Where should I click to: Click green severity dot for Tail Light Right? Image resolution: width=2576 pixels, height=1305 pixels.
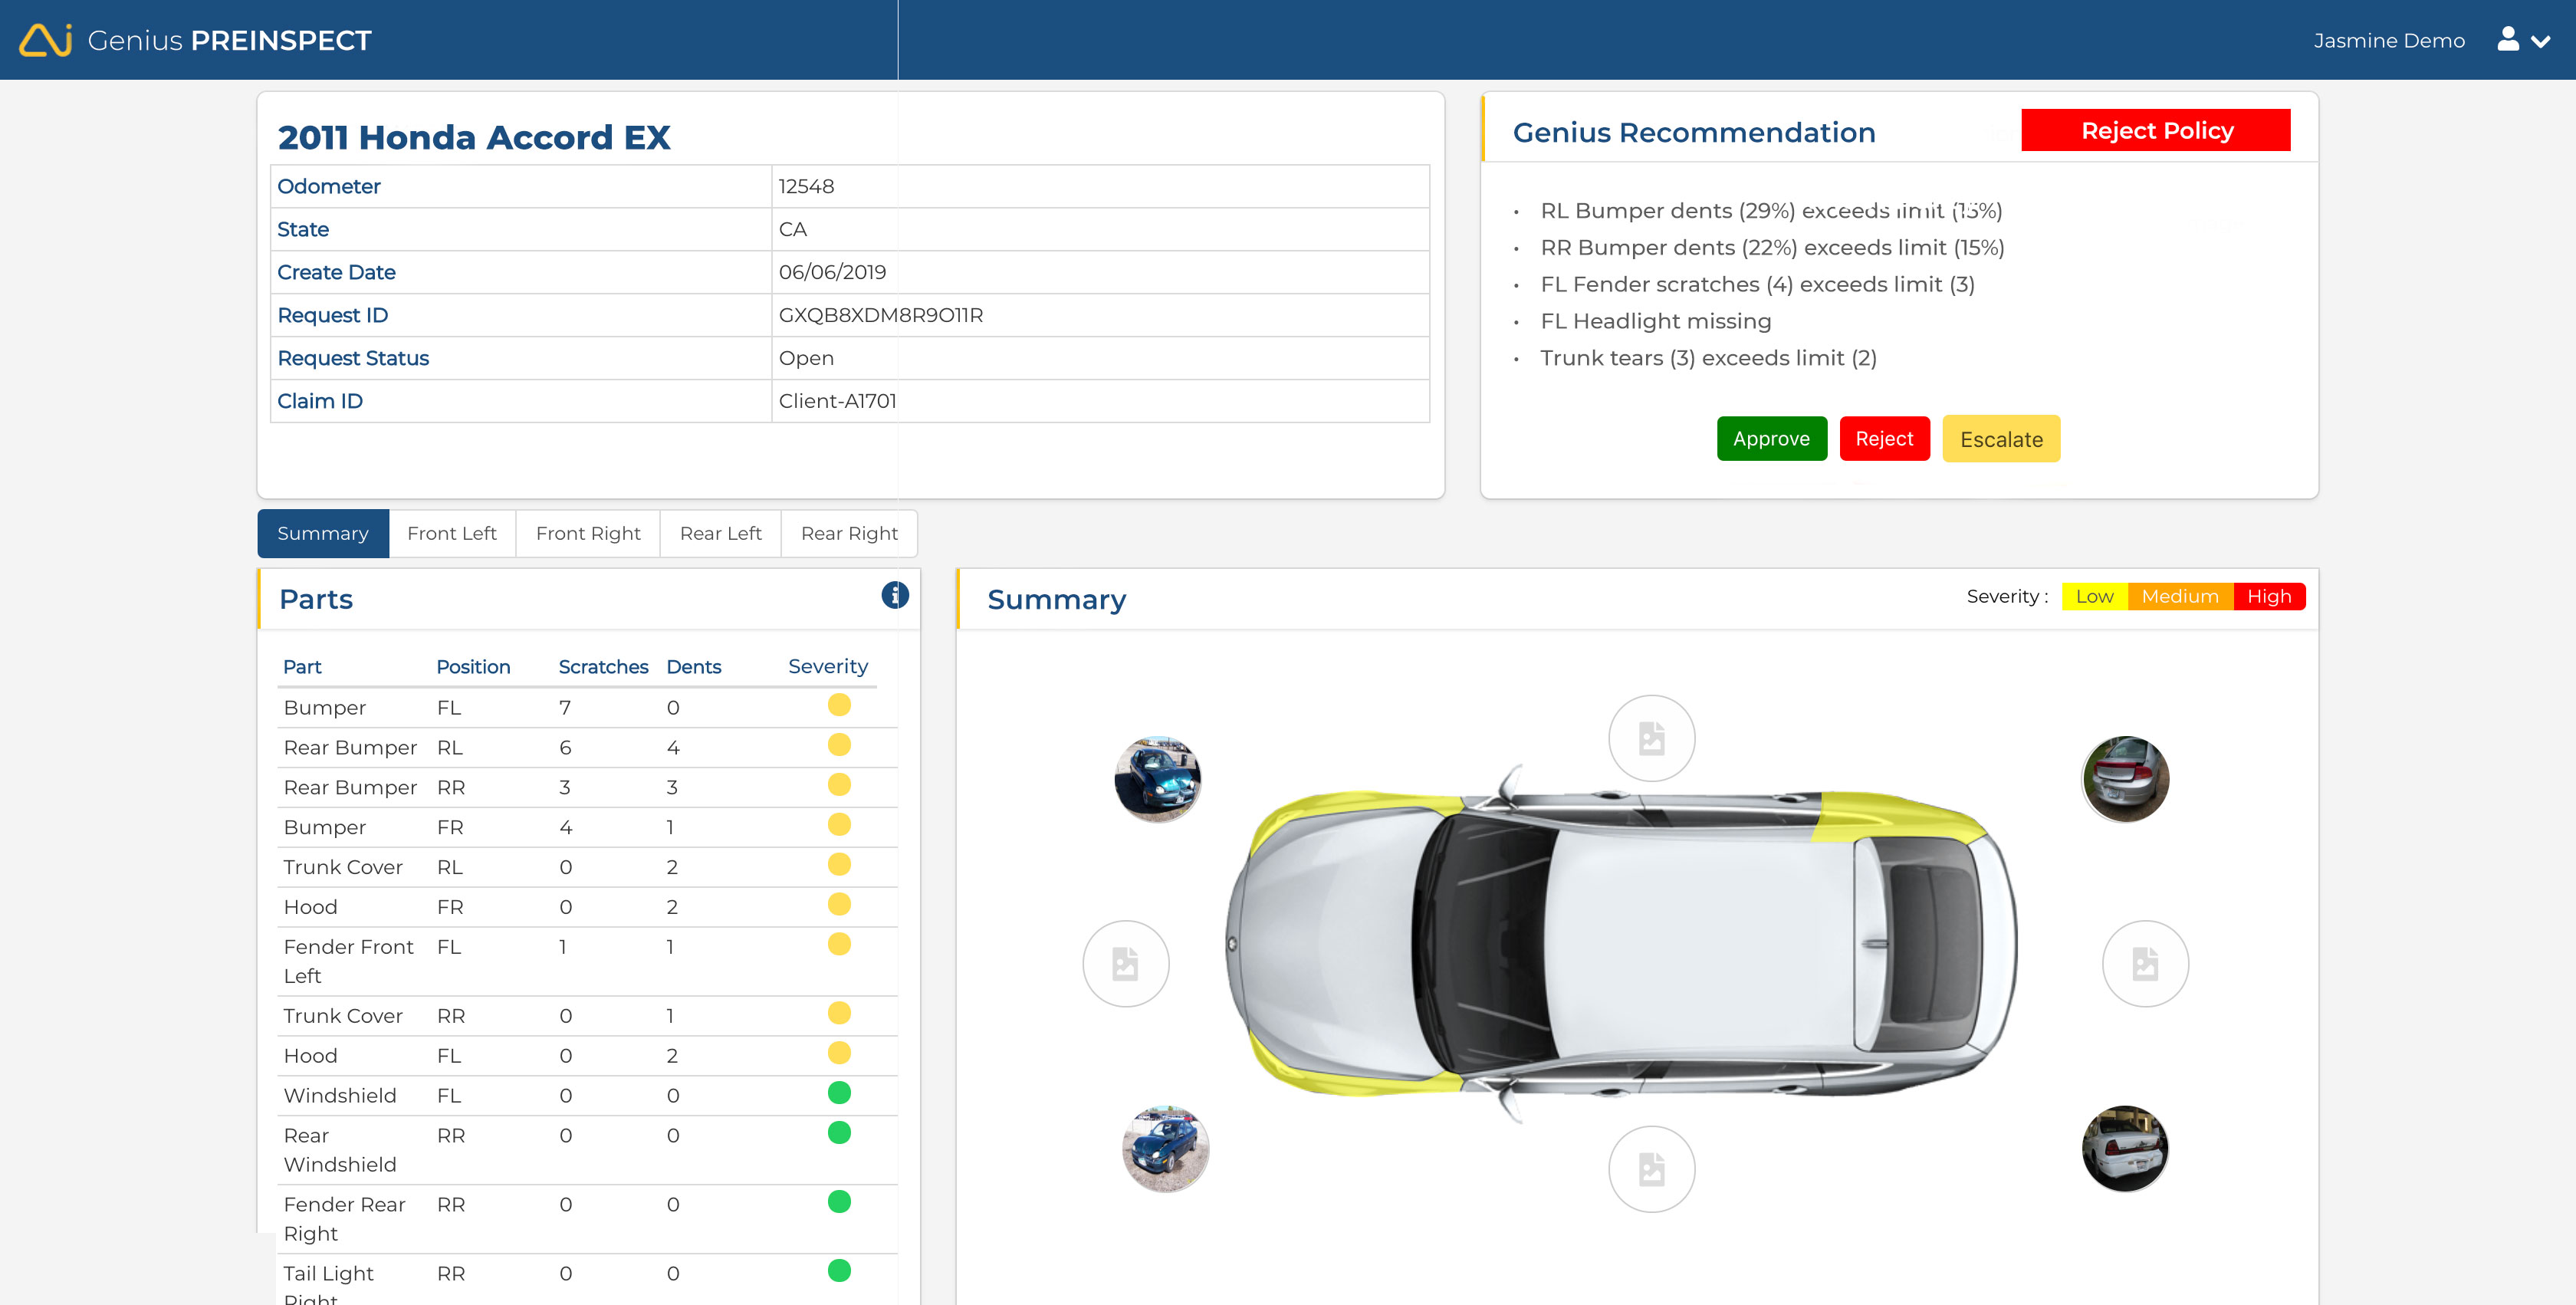[x=839, y=1271]
